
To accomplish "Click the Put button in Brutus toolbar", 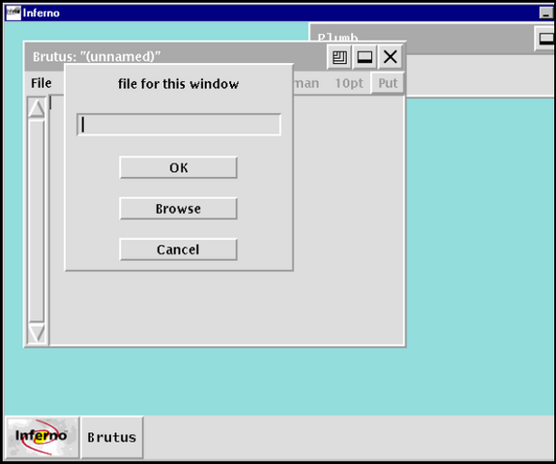I will (388, 83).
